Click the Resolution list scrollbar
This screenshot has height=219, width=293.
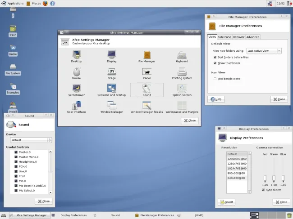pos(250,173)
